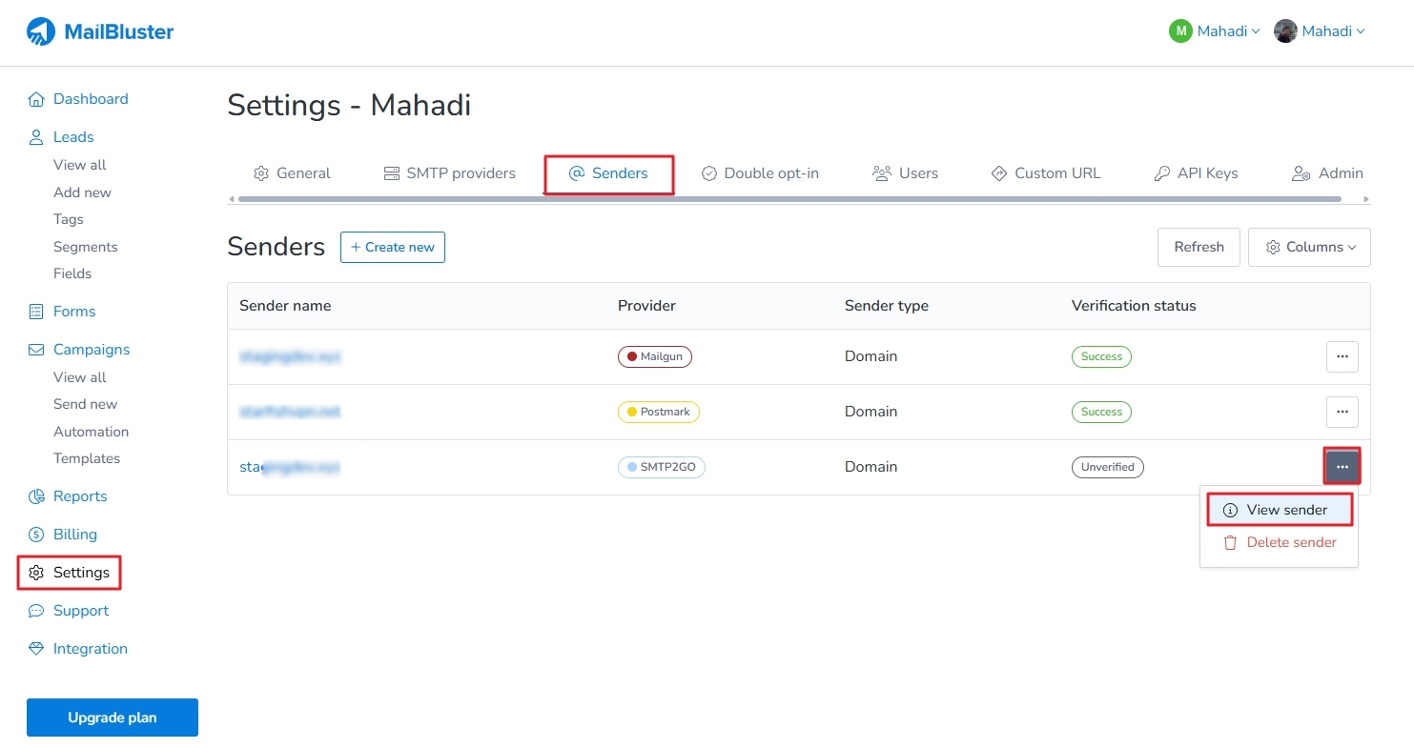This screenshot has width=1414, height=748.
Task: Click the Provider column header
Action: click(646, 306)
